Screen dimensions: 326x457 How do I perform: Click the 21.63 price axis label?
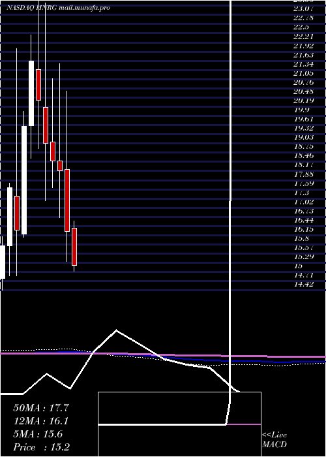pyautogui.click(x=304, y=55)
